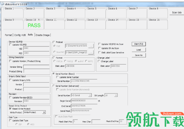
Task: Click the Hex Char input field
Action: (96, 121)
